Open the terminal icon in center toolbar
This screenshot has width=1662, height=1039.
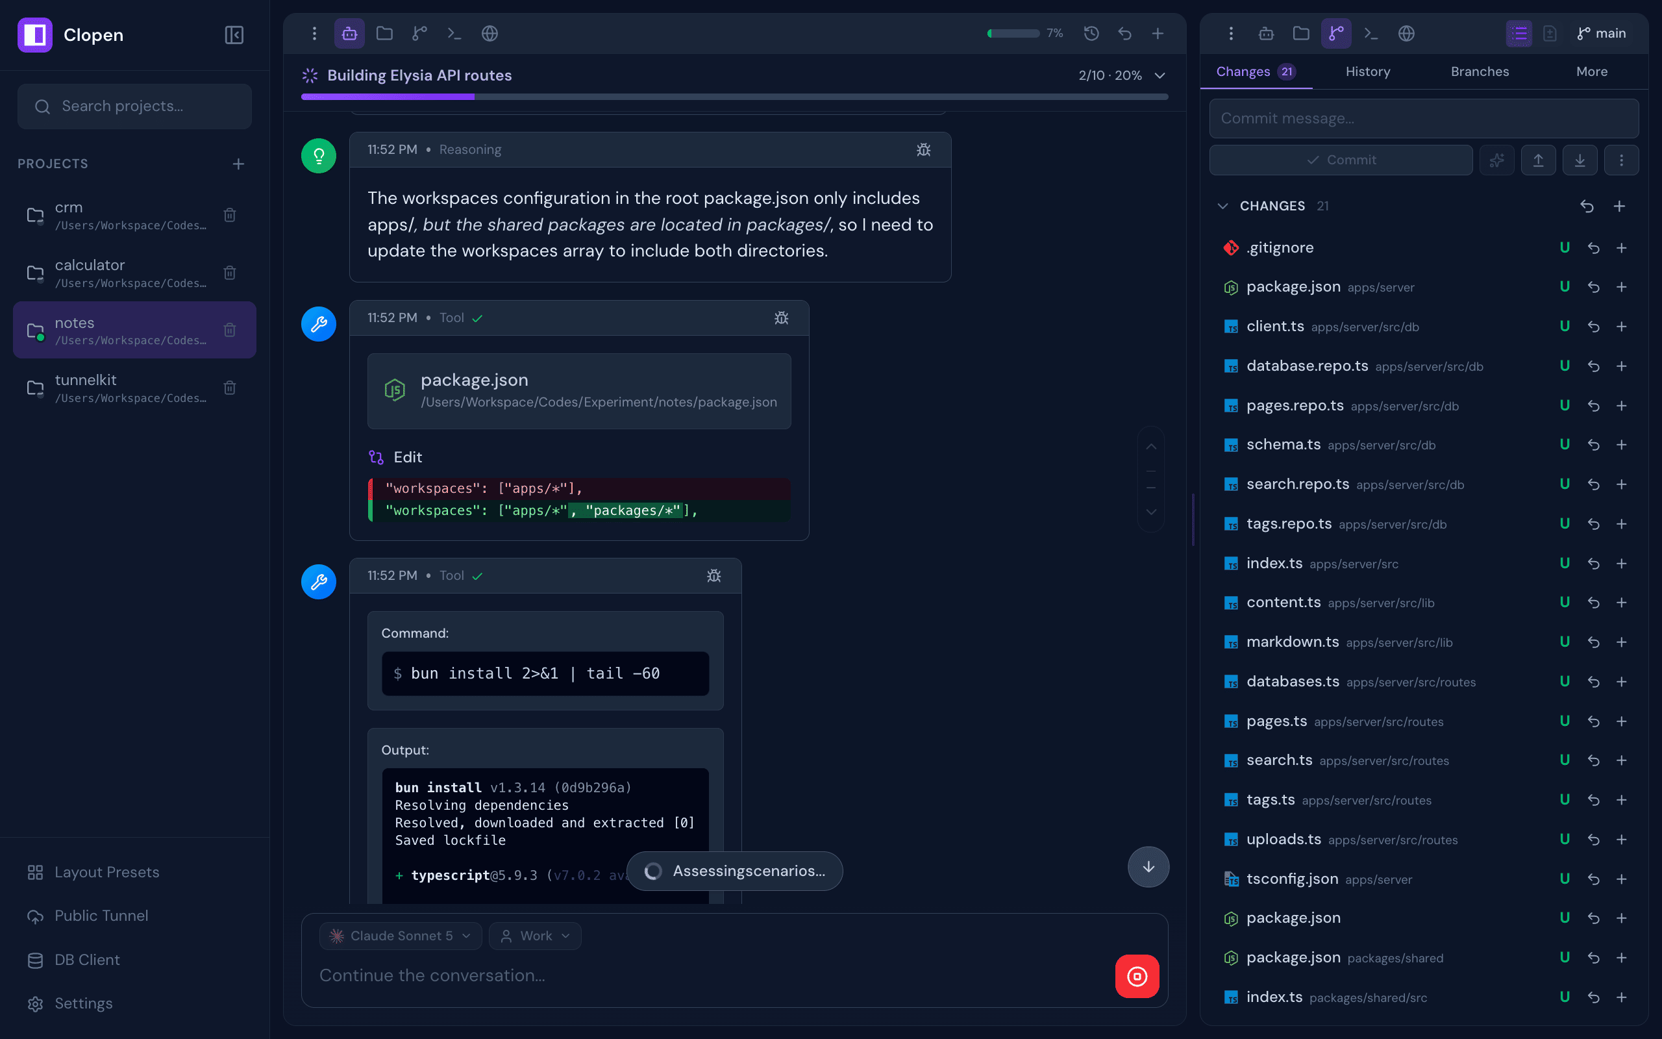454,33
